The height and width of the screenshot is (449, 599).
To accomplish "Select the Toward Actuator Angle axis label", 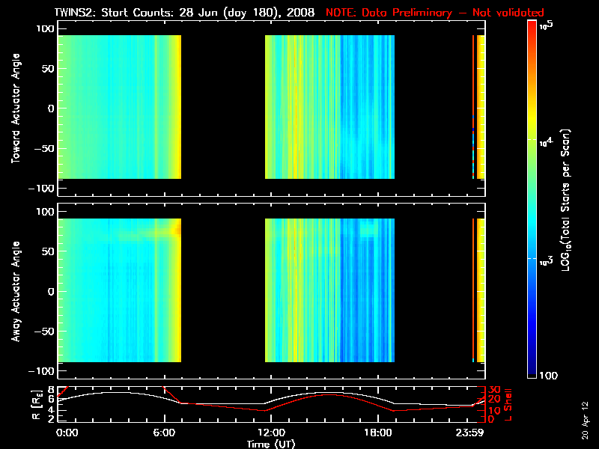I will [14, 108].
